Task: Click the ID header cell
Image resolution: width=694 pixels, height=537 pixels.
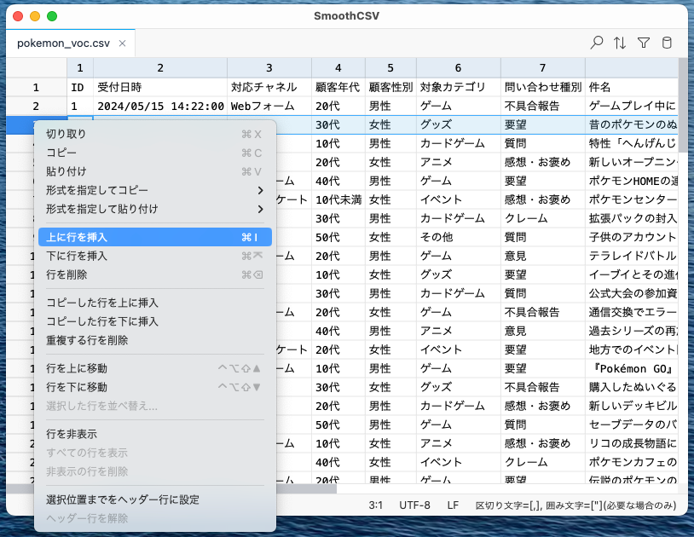Action: click(x=79, y=88)
